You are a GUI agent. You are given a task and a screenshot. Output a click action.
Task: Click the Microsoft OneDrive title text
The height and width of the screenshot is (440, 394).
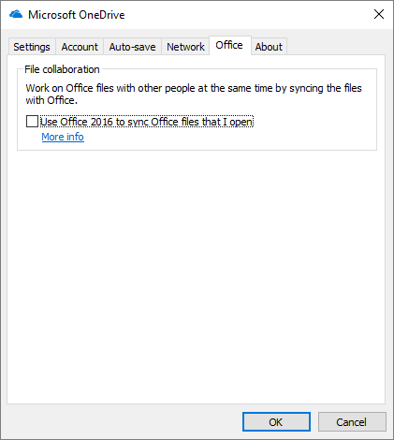pyautogui.click(x=77, y=15)
